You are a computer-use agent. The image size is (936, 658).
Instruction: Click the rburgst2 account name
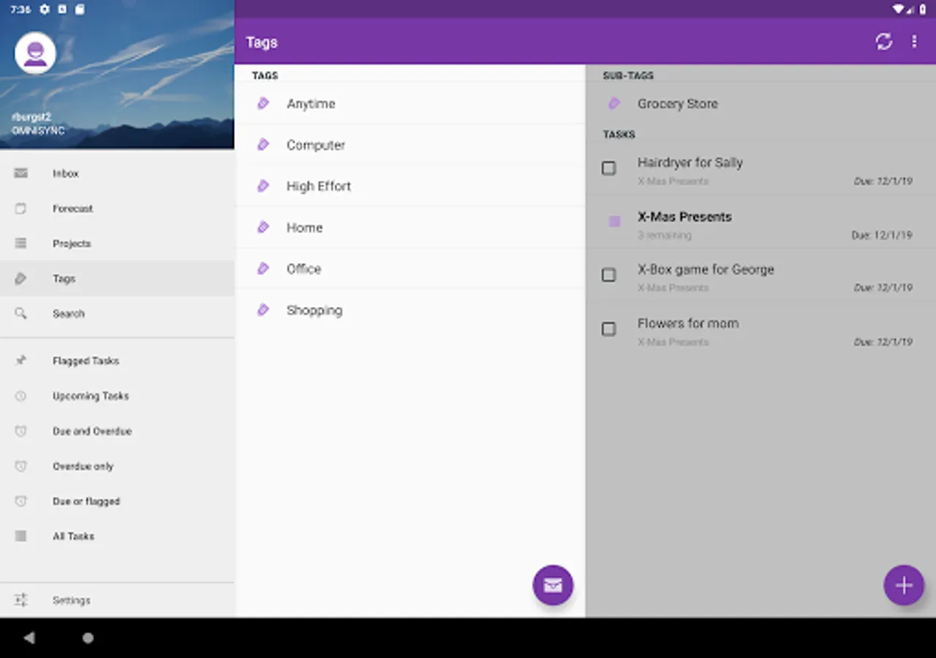(31, 117)
